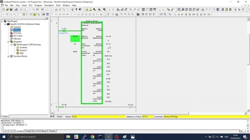The width and height of the screenshot is (250, 140).
Task: Switch to the Compile output tab
Action: 20,131
